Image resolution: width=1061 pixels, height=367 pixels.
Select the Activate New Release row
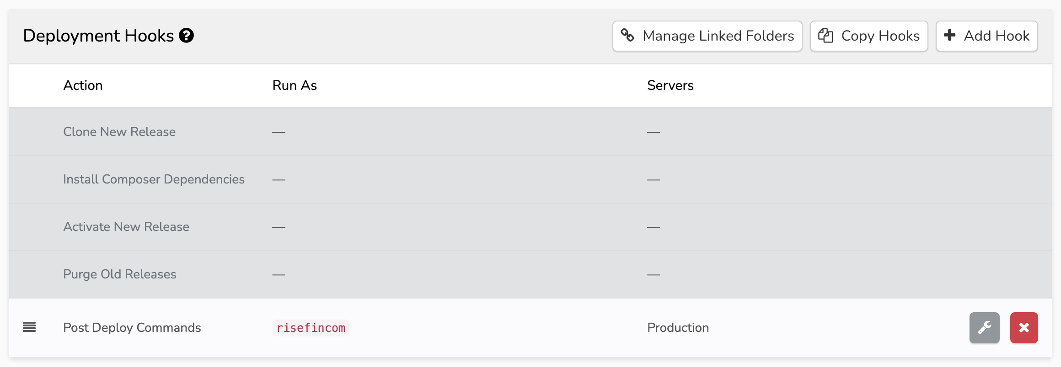(x=126, y=227)
